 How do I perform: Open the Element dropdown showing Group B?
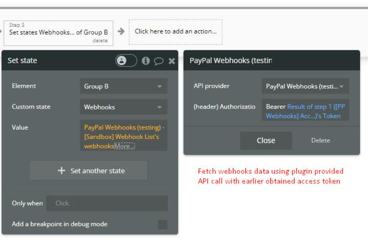(123, 86)
